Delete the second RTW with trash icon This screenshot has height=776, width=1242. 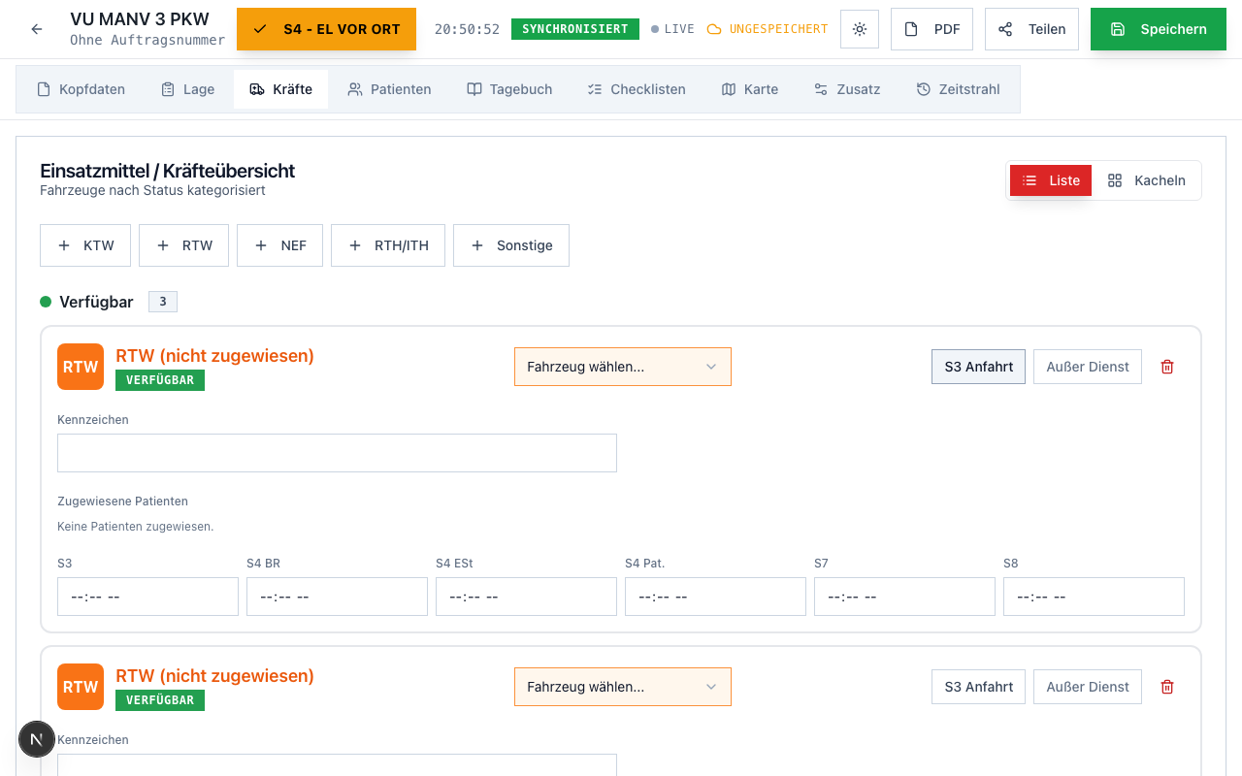point(1167,687)
